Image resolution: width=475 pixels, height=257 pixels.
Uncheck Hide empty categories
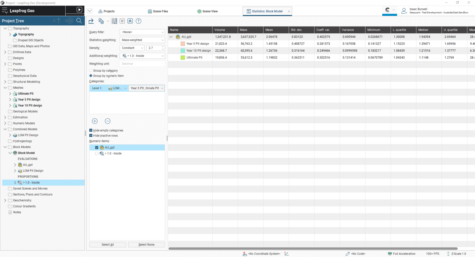tap(91, 130)
